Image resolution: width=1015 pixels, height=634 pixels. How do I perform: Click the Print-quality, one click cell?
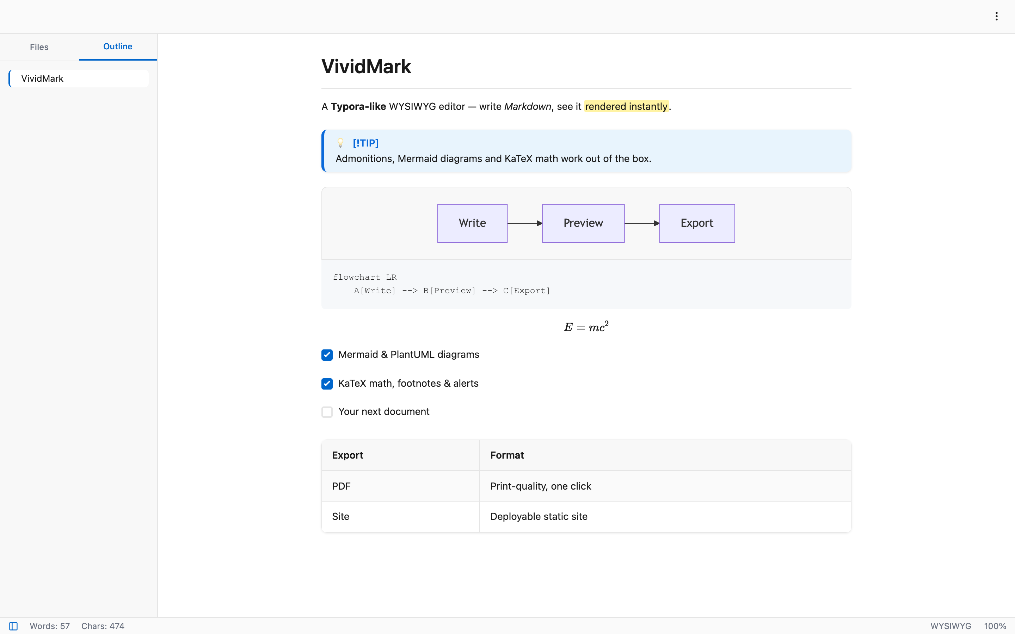pos(665,486)
